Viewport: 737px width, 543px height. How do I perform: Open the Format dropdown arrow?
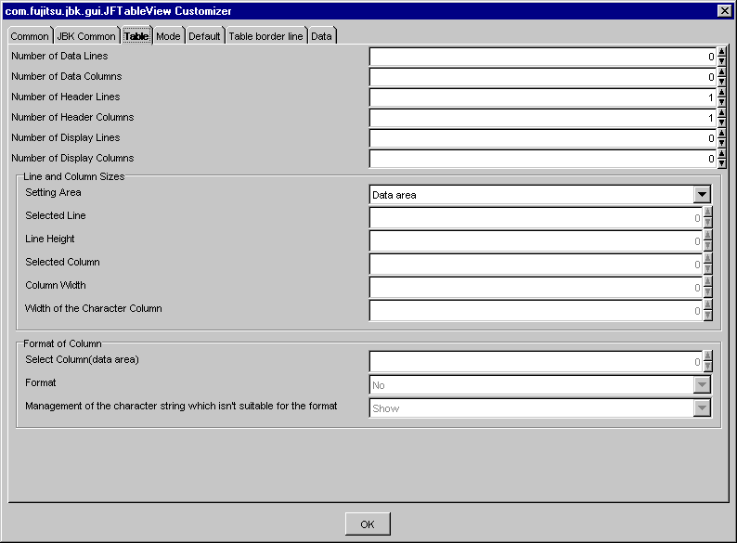[702, 385]
